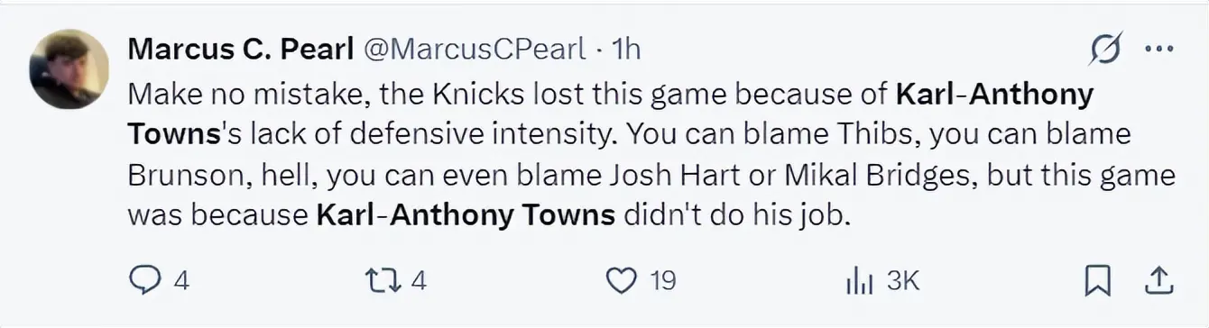Screen dimensions: 1209x328
Task: Click bold Karl-Anthony ending the first line
Action: [994, 93]
